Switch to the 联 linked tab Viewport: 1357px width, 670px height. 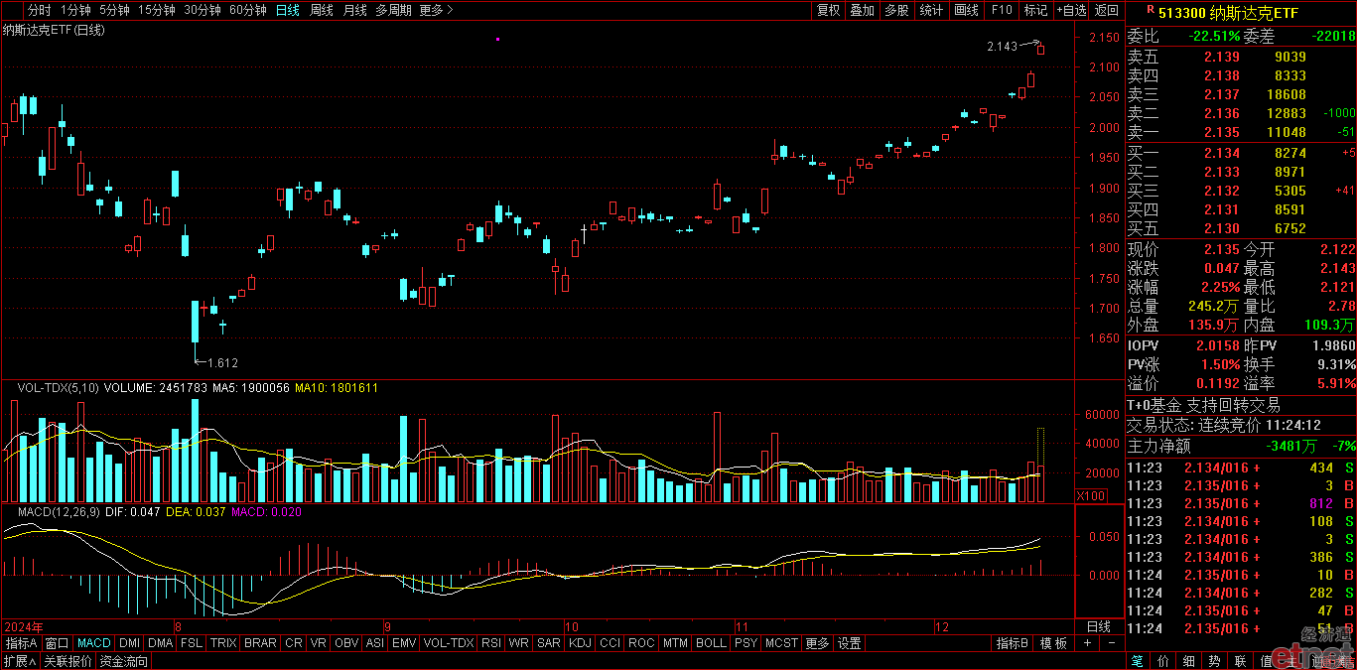(x=1240, y=661)
